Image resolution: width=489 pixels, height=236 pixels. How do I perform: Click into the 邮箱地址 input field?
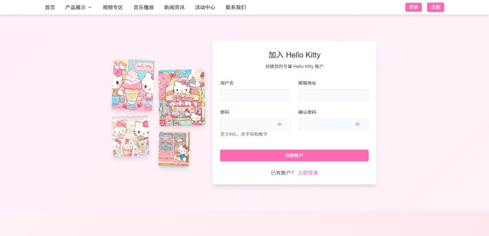[333, 95]
